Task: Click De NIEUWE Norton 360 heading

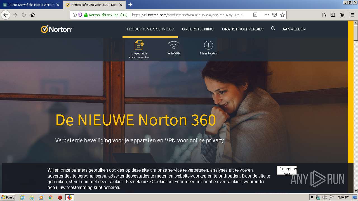Action: tap(136, 120)
